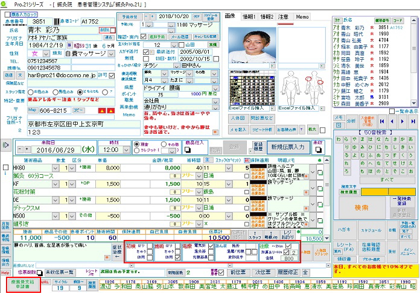
Task: Click the play arrow icon left of 来院日
Action: 5,145
